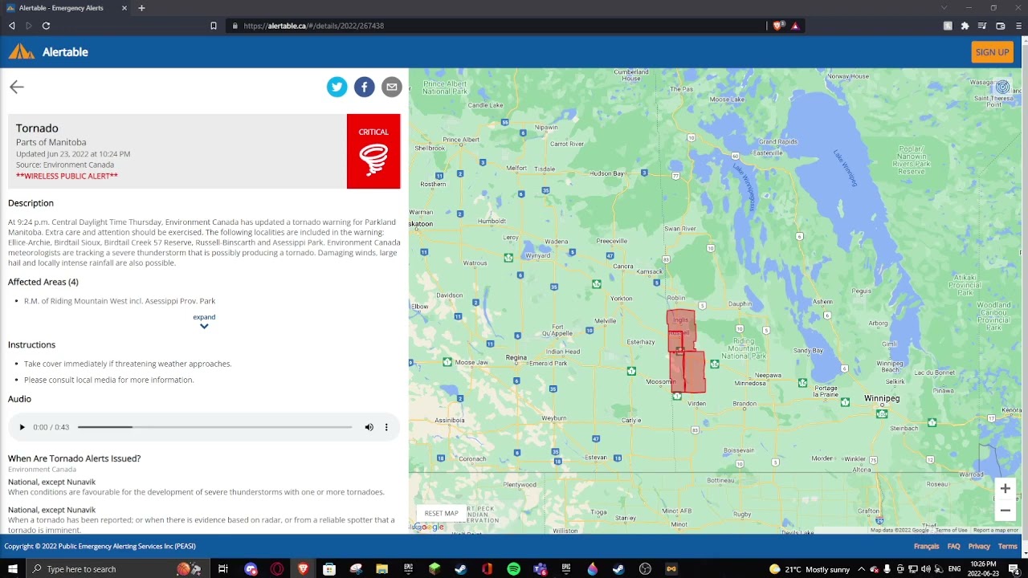Share alert via email icon

click(x=391, y=87)
